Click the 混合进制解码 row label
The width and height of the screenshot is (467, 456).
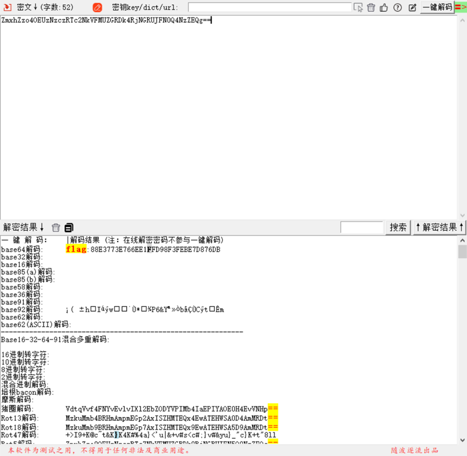click(25, 385)
